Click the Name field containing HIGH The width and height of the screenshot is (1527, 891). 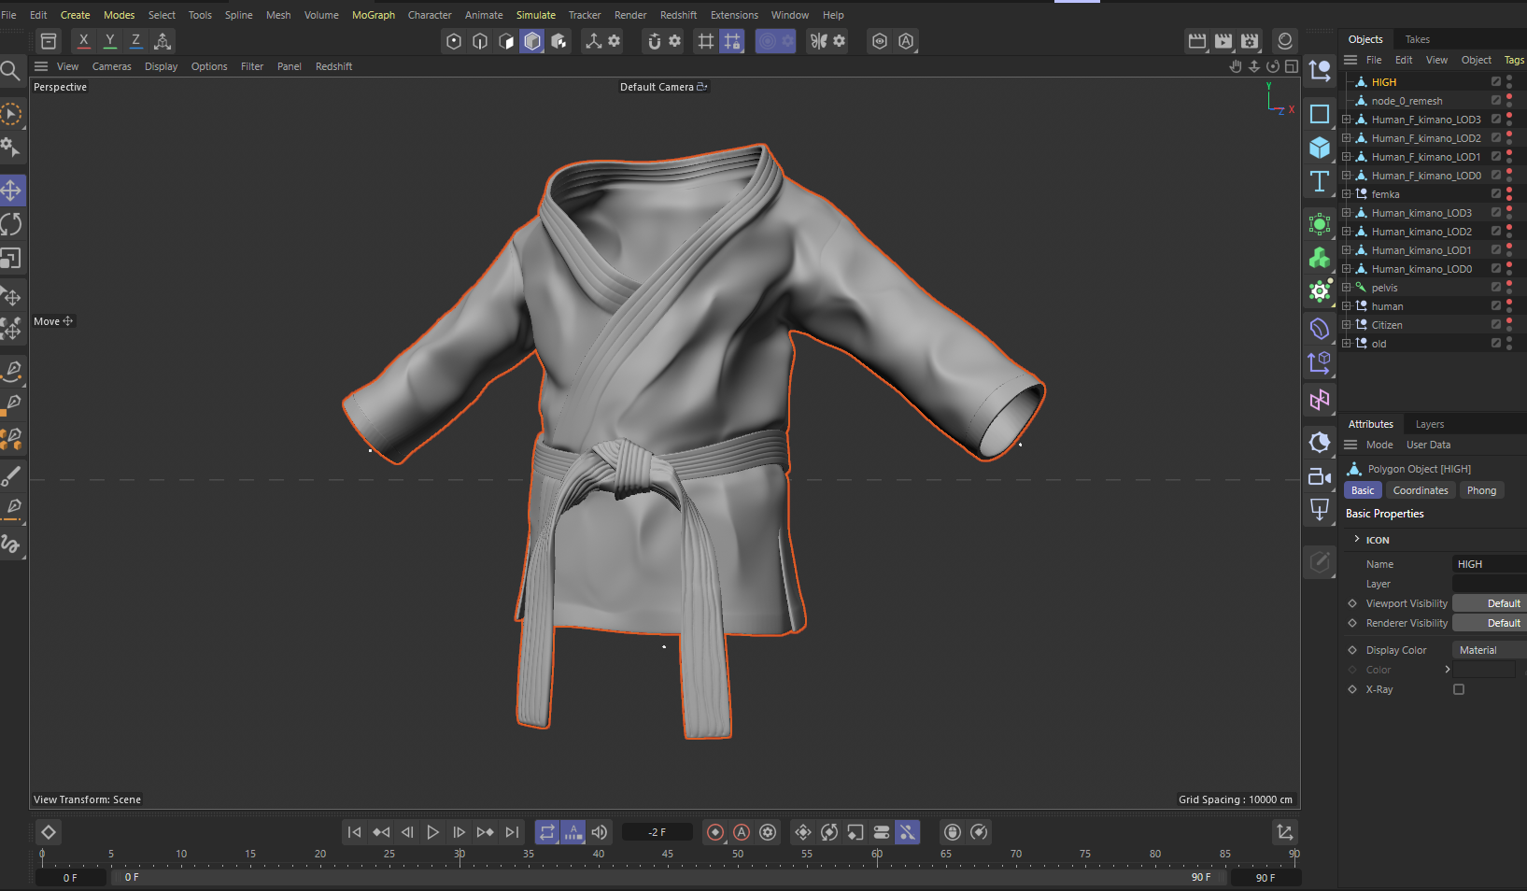[x=1490, y=564]
